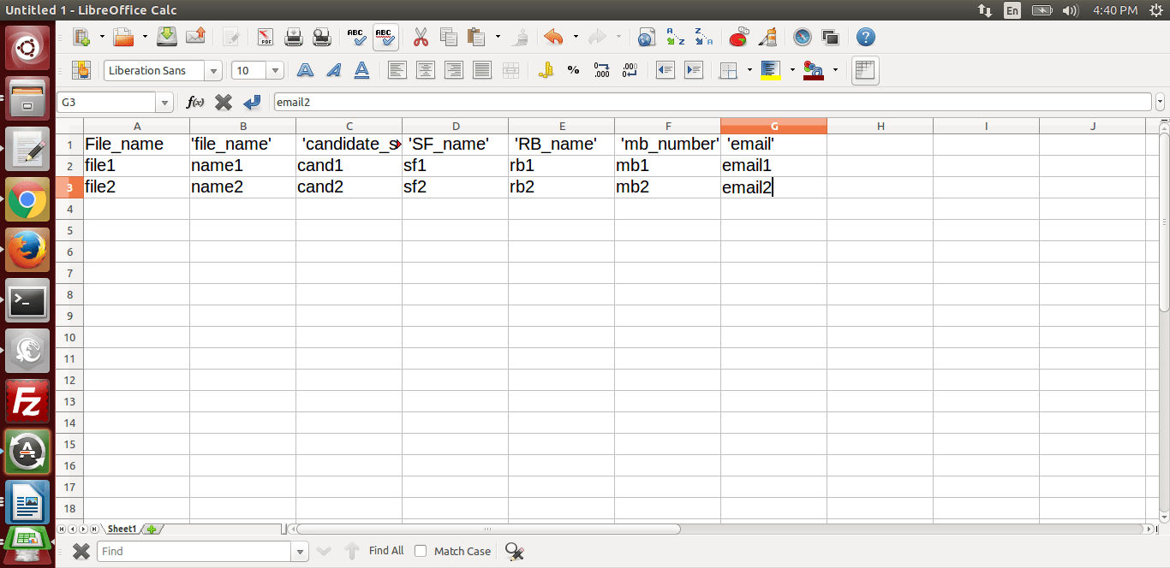
Task: Switch to the Sheet1 tab
Action: pos(122,528)
